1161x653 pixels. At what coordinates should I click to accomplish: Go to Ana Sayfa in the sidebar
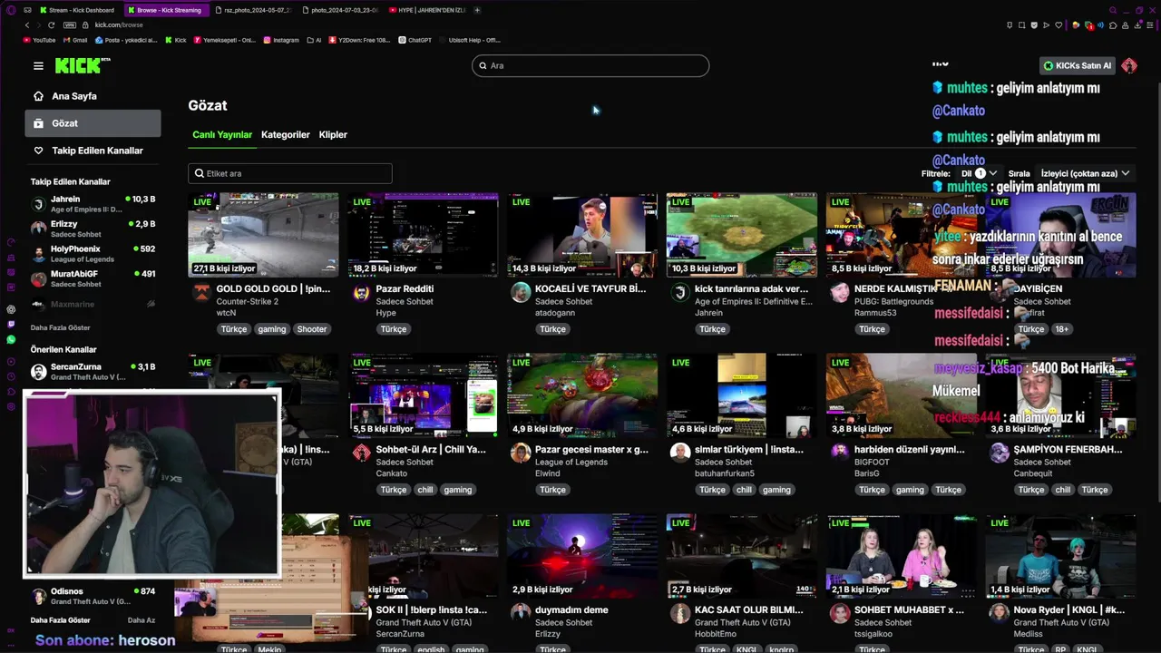(93, 96)
